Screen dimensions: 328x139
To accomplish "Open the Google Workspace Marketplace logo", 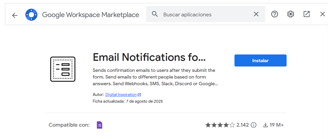I will click(31, 15).
